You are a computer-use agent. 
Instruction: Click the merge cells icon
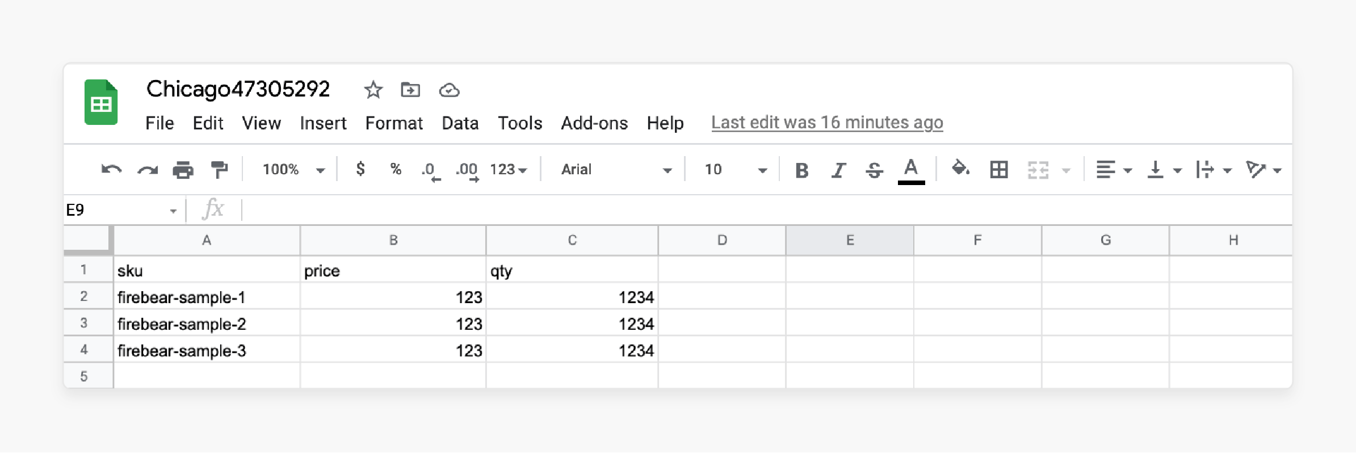click(x=1038, y=170)
